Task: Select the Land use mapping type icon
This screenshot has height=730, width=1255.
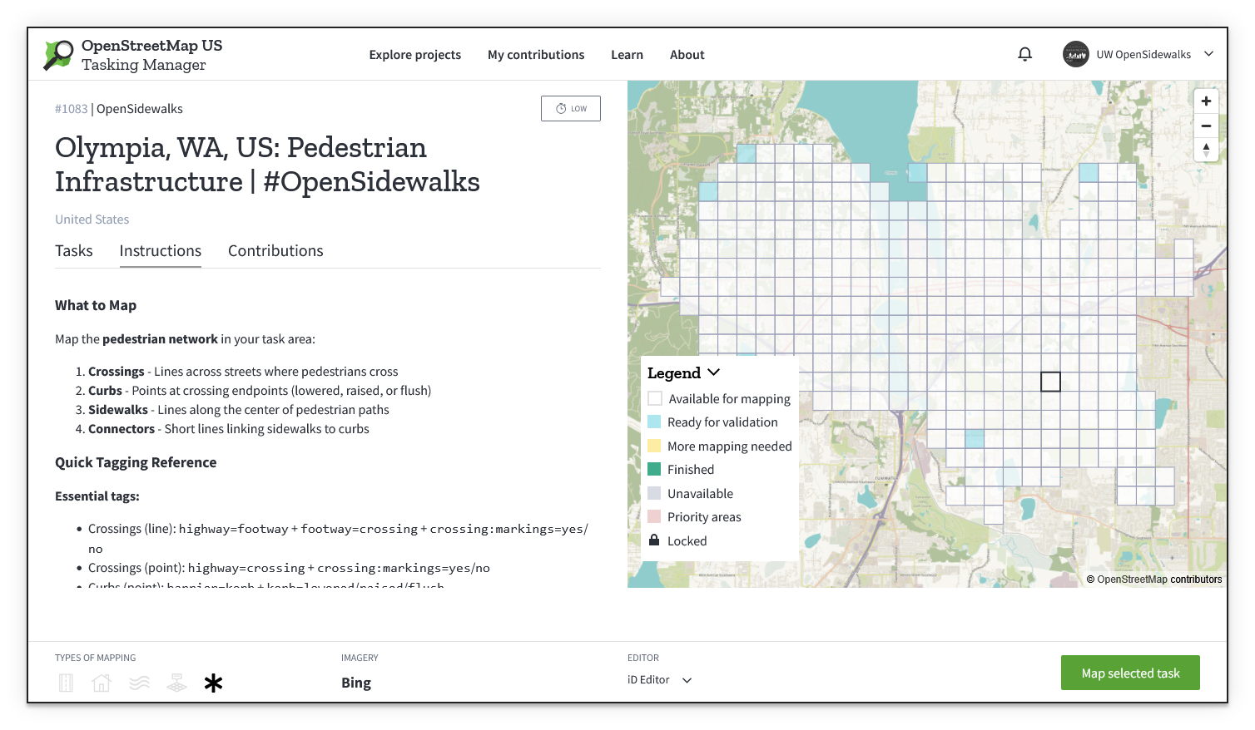Action: point(176,683)
